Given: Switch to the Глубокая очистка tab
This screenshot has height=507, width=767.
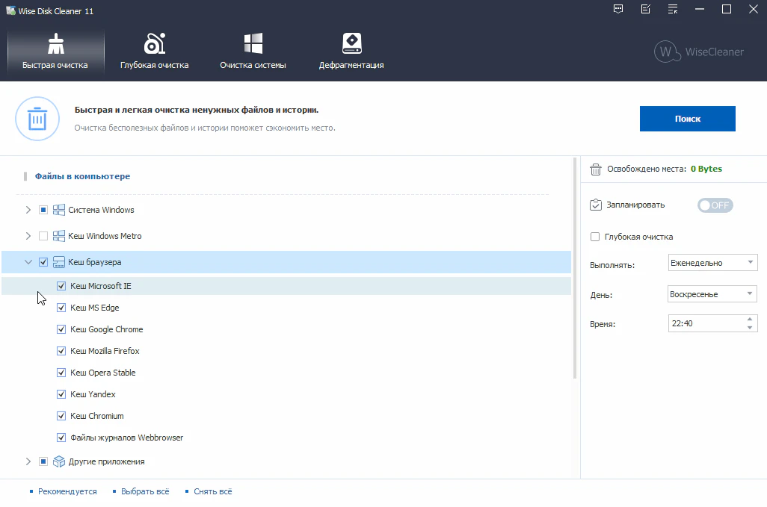Looking at the screenshot, I should [x=154, y=52].
